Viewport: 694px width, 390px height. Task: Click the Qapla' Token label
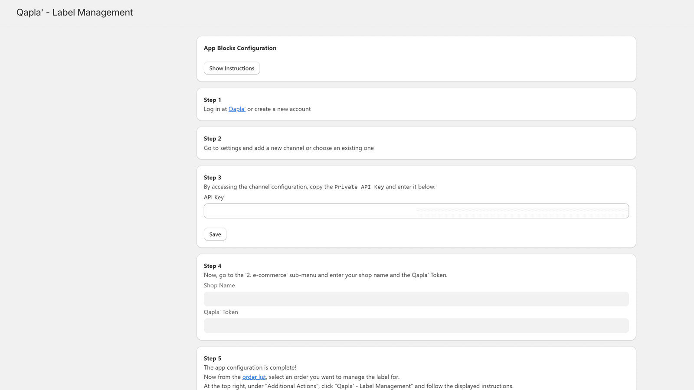221,312
